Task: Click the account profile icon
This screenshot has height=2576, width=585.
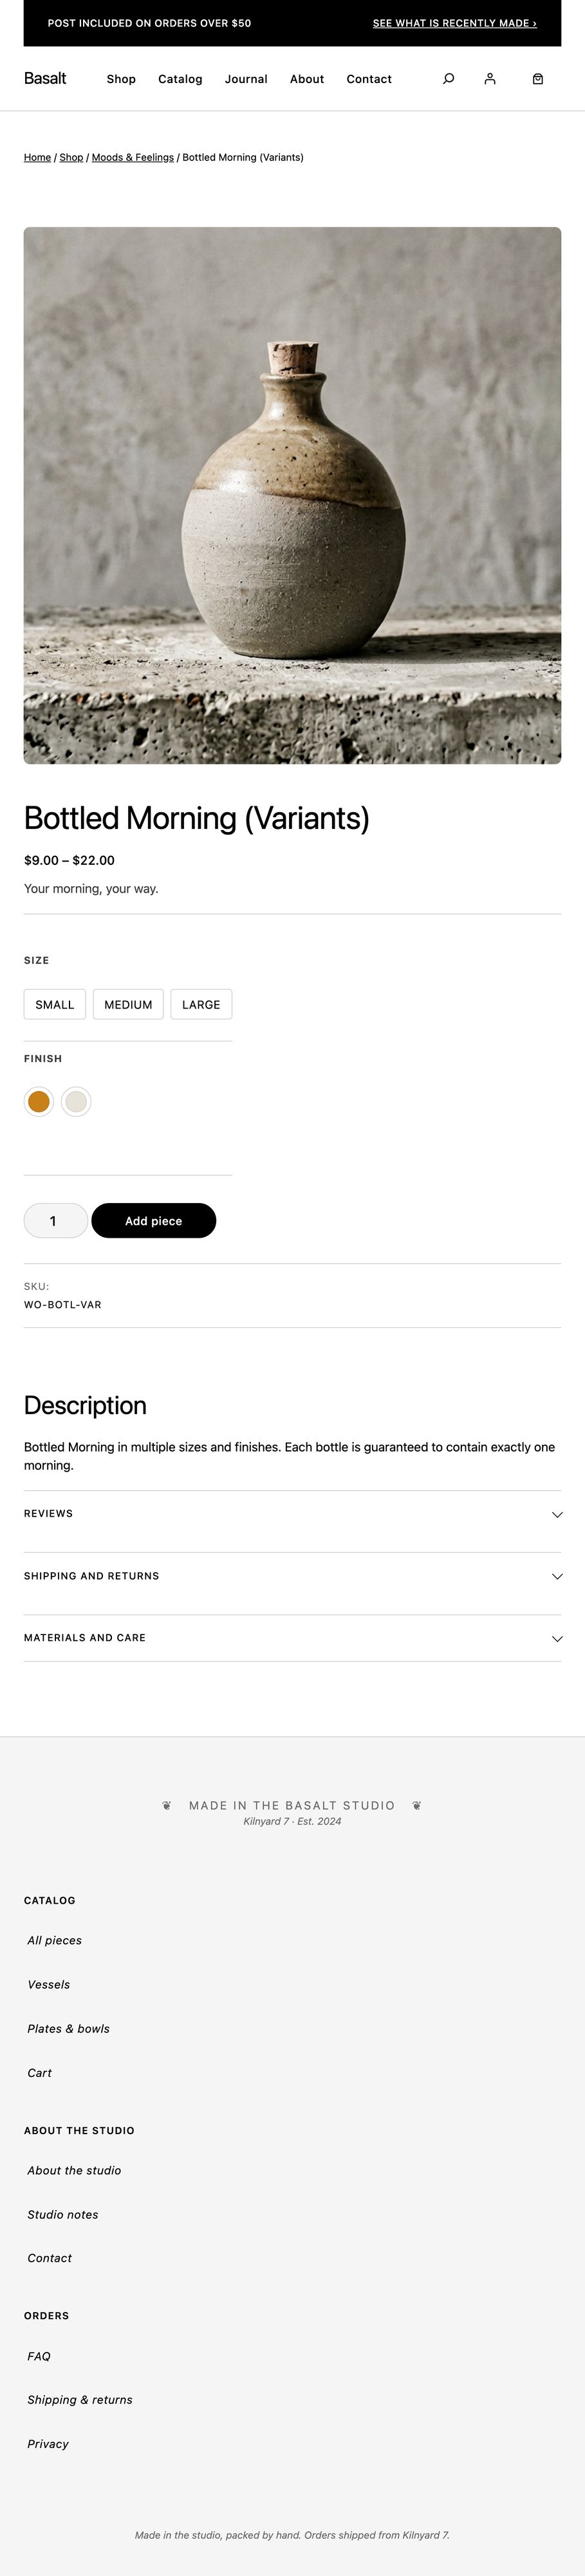Action: point(490,79)
